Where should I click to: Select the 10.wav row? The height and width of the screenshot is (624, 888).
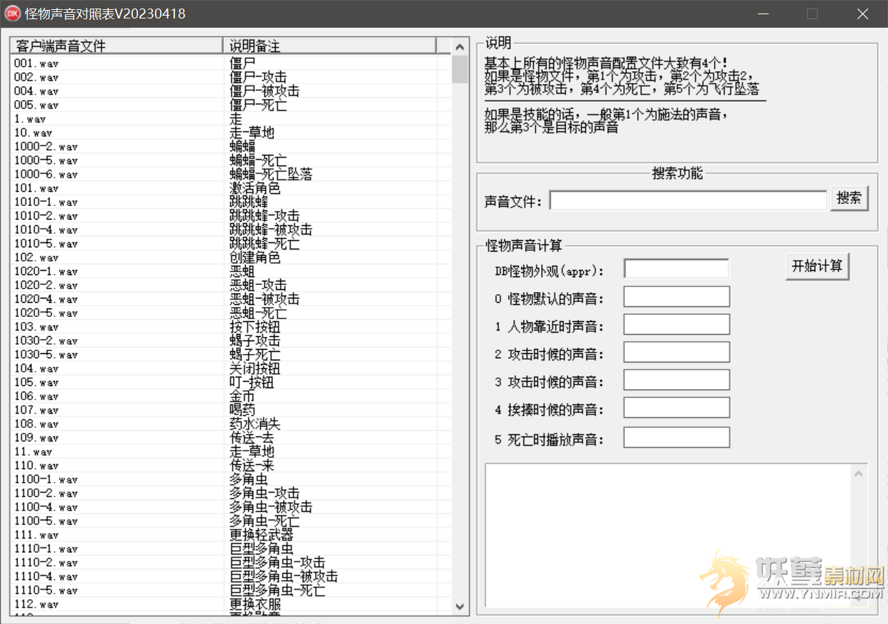(x=231, y=132)
